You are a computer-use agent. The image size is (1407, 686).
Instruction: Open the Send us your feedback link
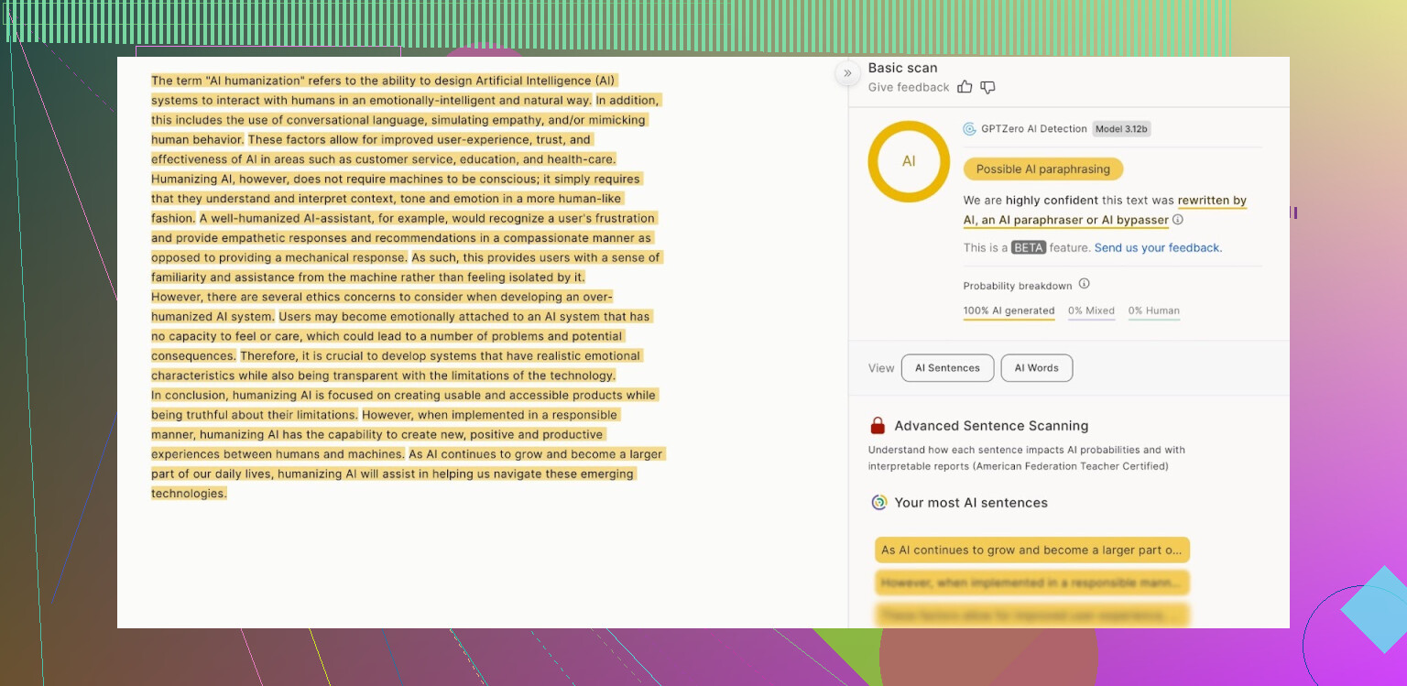tap(1158, 248)
